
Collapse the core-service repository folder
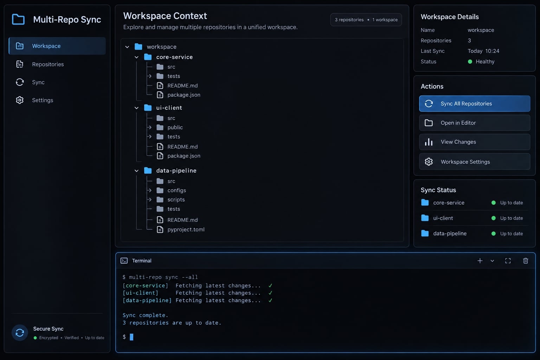(x=137, y=57)
